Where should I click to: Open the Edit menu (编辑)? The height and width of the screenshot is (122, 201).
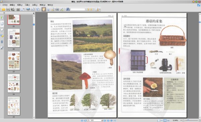[12, 5]
